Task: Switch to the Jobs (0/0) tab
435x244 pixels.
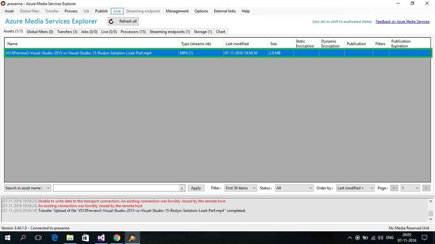Action: pyautogui.click(x=89, y=31)
